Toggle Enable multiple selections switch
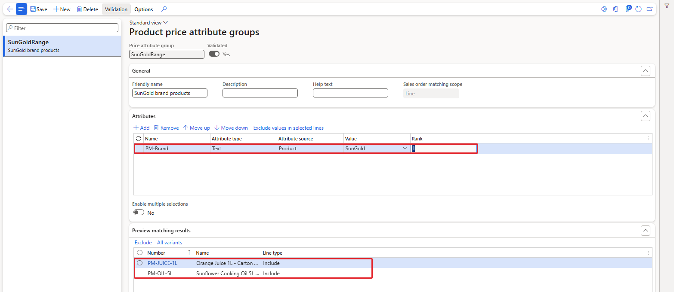This screenshot has width=674, height=292. coord(139,213)
